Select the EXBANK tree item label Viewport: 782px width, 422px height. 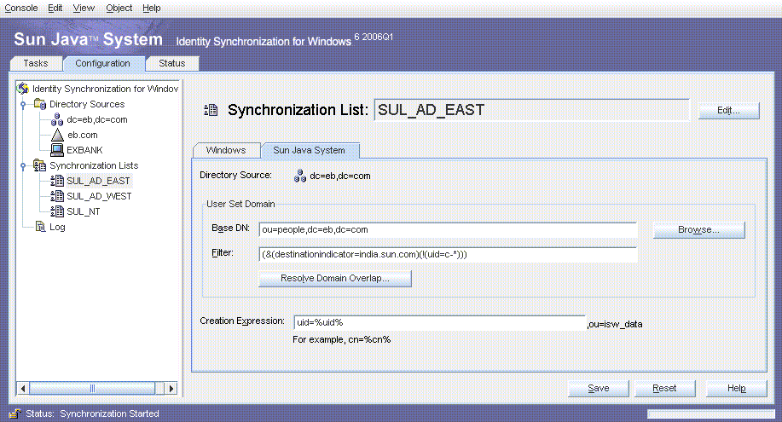click(x=84, y=150)
